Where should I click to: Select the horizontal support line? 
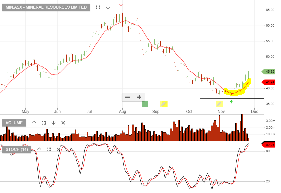(x=232, y=98)
